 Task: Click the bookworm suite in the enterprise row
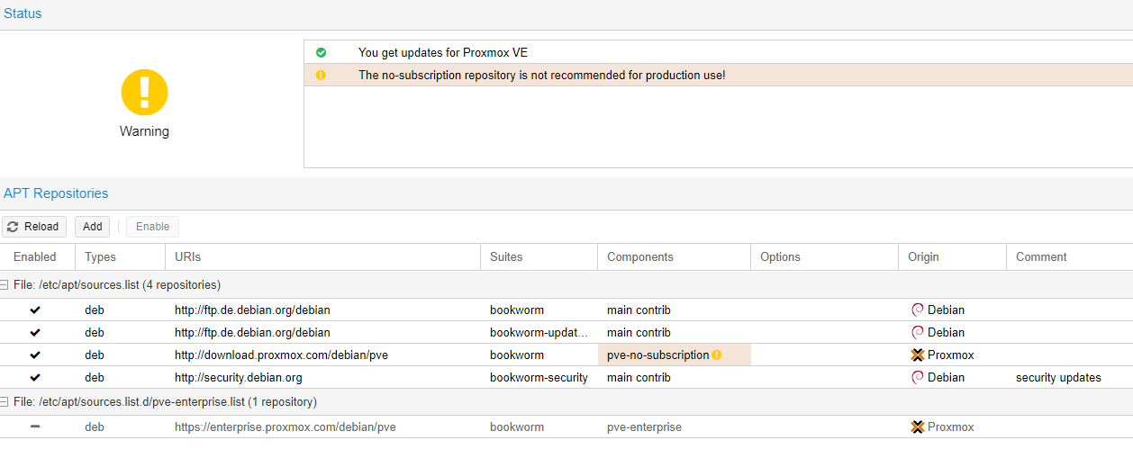[x=517, y=427]
